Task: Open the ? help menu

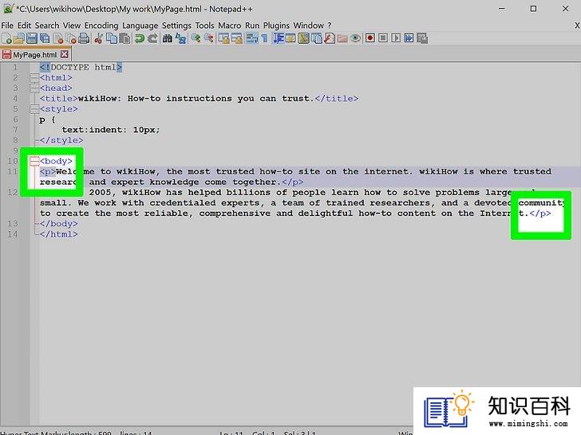Action: click(330, 25)
